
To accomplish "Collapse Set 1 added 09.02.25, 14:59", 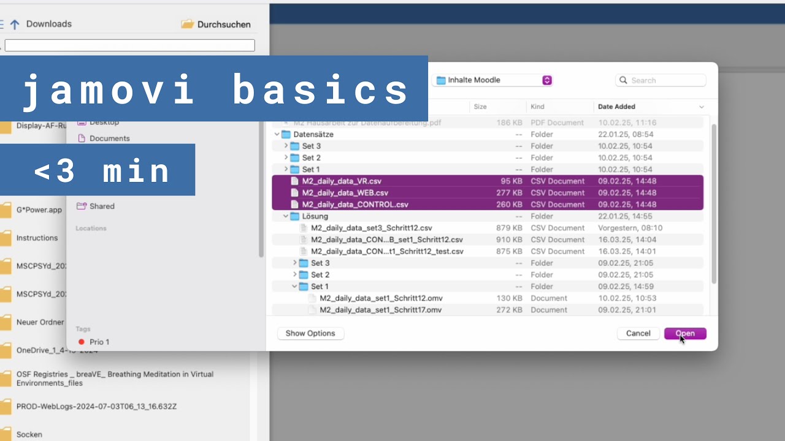I will pyautogui.click(x=294, y=286).
